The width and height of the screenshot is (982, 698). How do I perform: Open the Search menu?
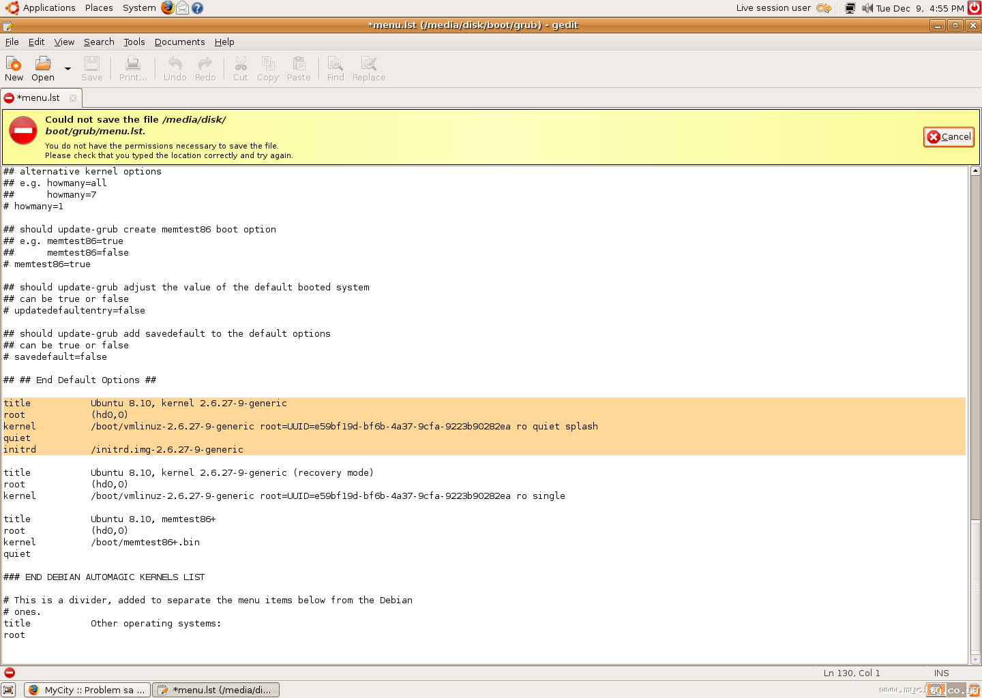(x=99, y=42)
